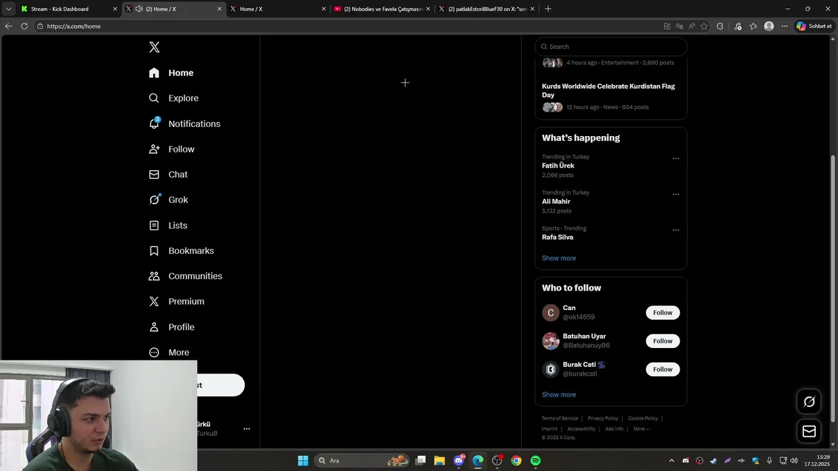Open Spotify from the taskbar
Screen dimensions: 838x471
coord(536,461)
